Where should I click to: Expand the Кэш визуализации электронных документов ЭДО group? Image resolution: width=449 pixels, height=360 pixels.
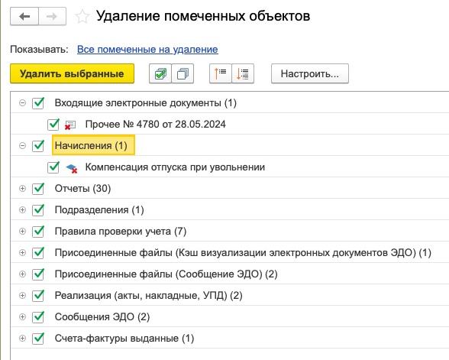pyautogui.click(x=22, y=252)
